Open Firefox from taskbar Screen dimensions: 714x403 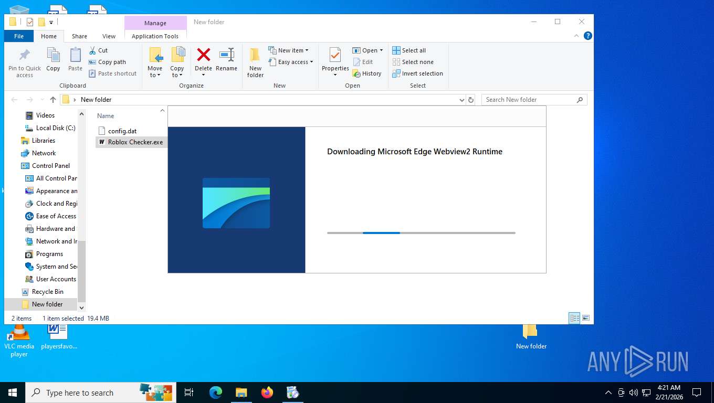coord(267,393)
